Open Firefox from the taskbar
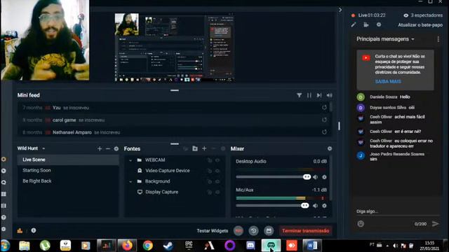 (127, 246)
